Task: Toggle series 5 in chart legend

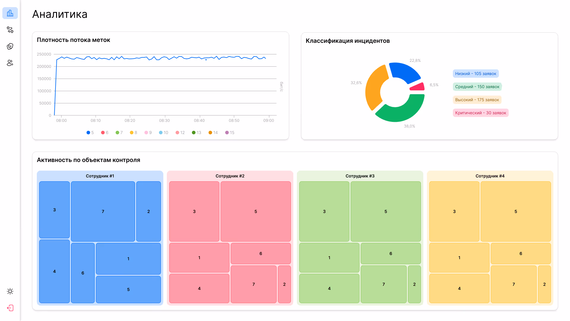Action: pos(90,133)
